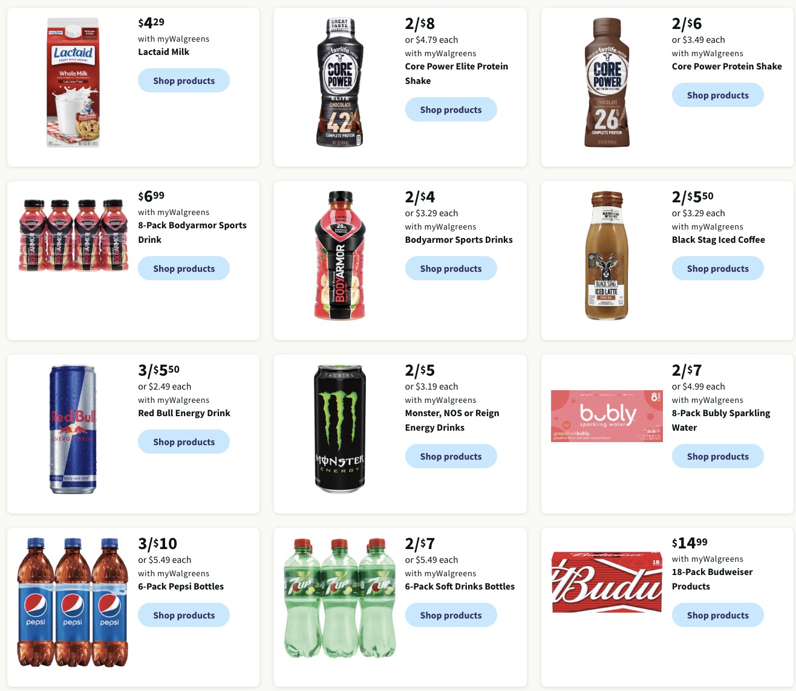Click Shop products for Red Bull Energy Drink
Image resolution: width=796 pixels, height=691 pixels.
(x=184, y=442)
